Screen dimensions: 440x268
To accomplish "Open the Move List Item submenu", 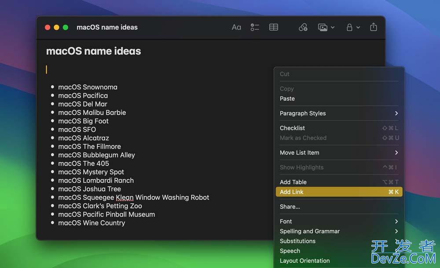I will click(x=339, y=152).
